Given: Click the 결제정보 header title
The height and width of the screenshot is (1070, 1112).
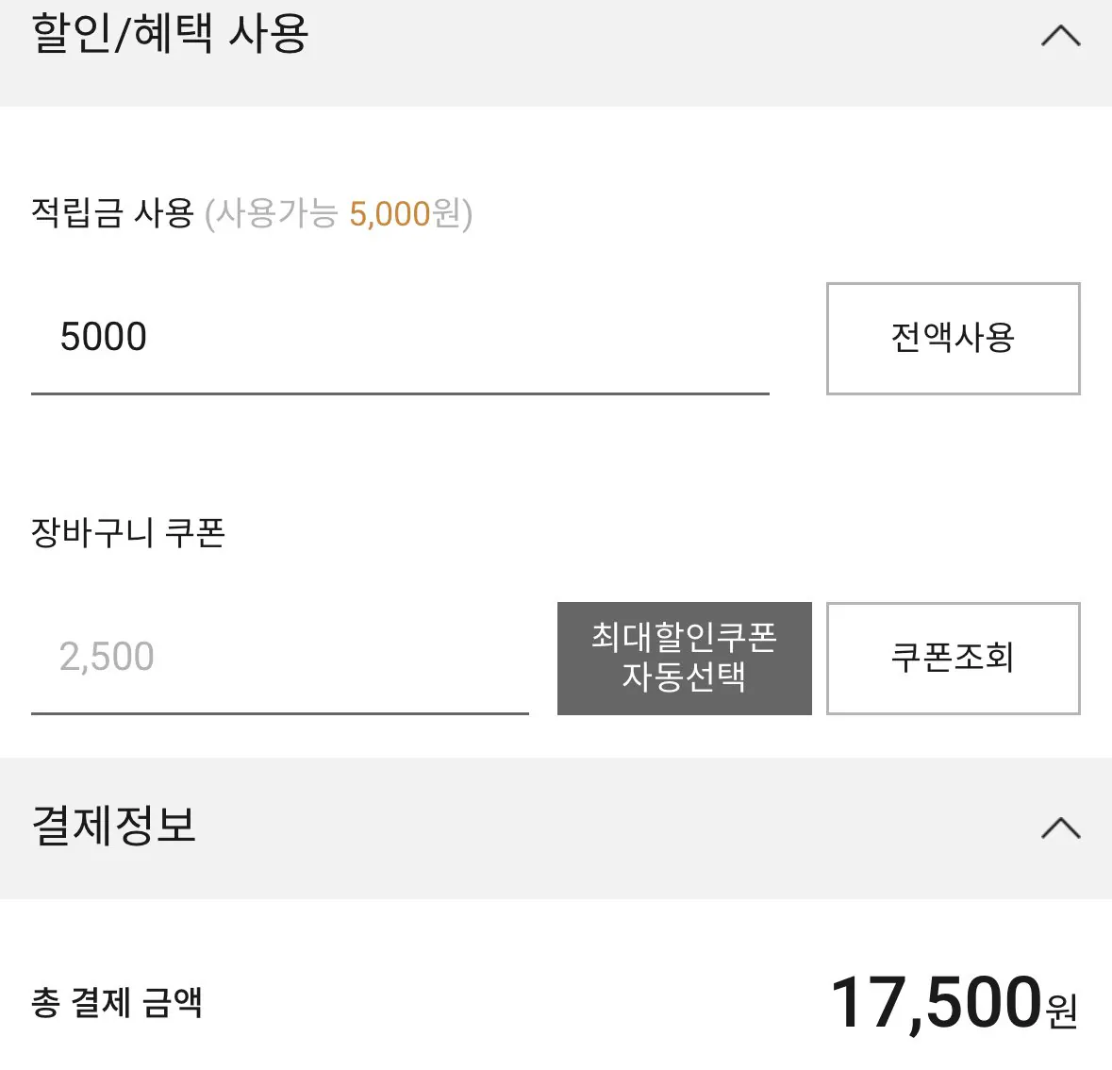Looking at the screenshot, I should (x=114, y=826).
